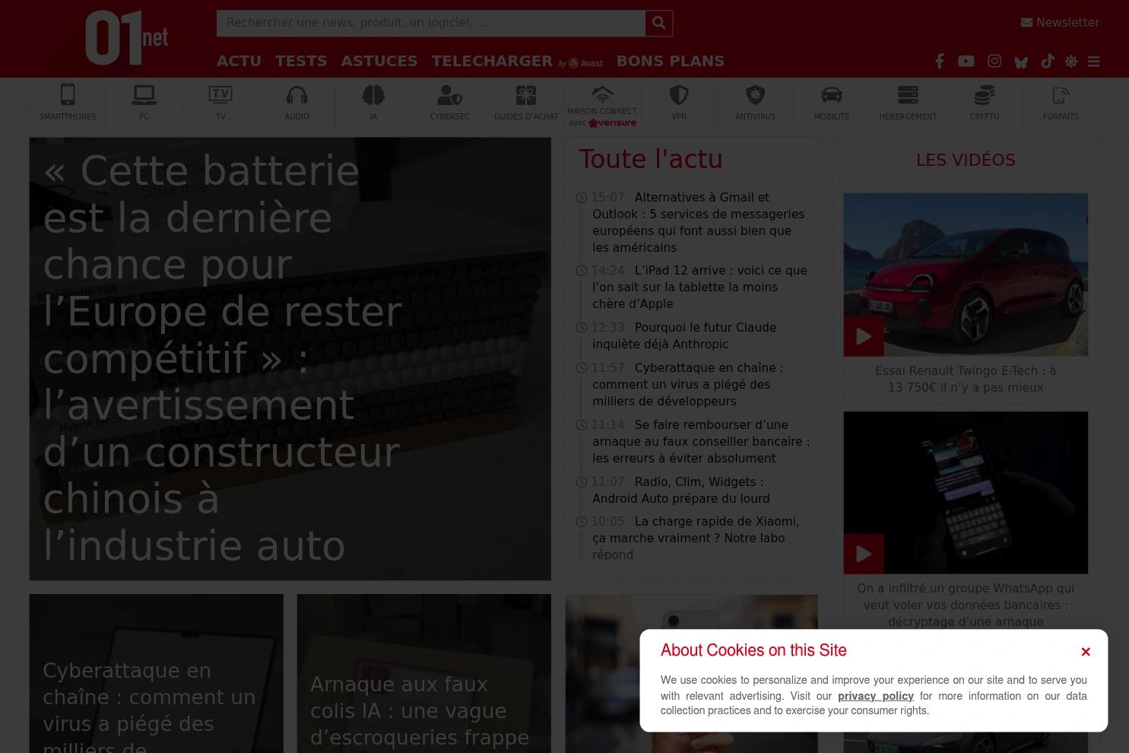Image resolution: width=1129 pixels, height=753 pixels.
Task: Open the 11:57 'Cyberattaque en chaîne' news item
Action: point(687,384)
